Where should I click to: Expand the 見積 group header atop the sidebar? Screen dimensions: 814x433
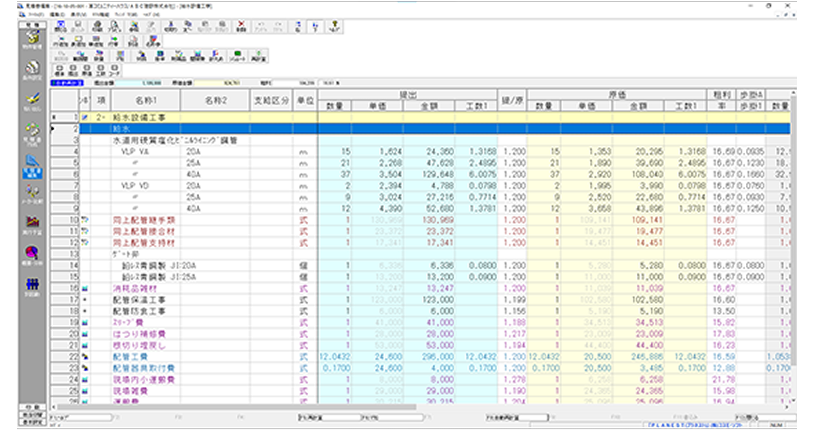pos(32,25)
